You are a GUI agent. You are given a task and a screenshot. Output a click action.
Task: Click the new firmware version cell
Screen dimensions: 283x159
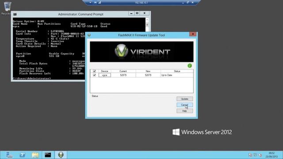[148, 75]
